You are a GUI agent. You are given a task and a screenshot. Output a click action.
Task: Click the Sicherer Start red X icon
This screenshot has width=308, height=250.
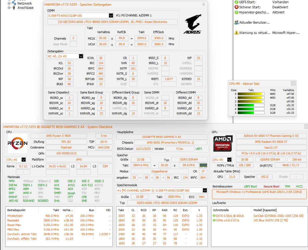(x=237, y=7)
